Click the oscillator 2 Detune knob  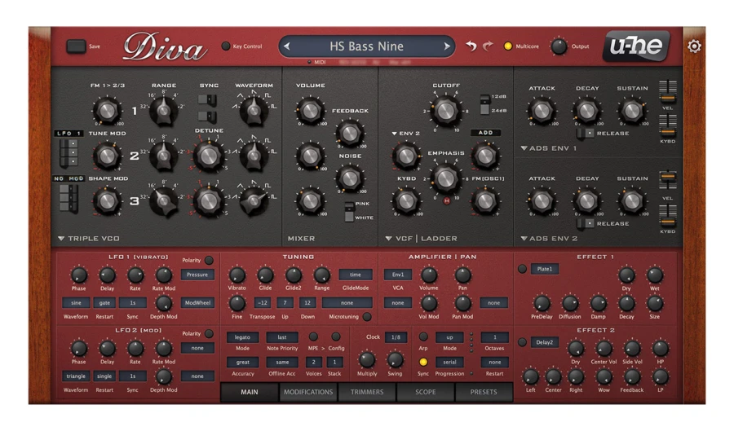[x=209, y=156]
